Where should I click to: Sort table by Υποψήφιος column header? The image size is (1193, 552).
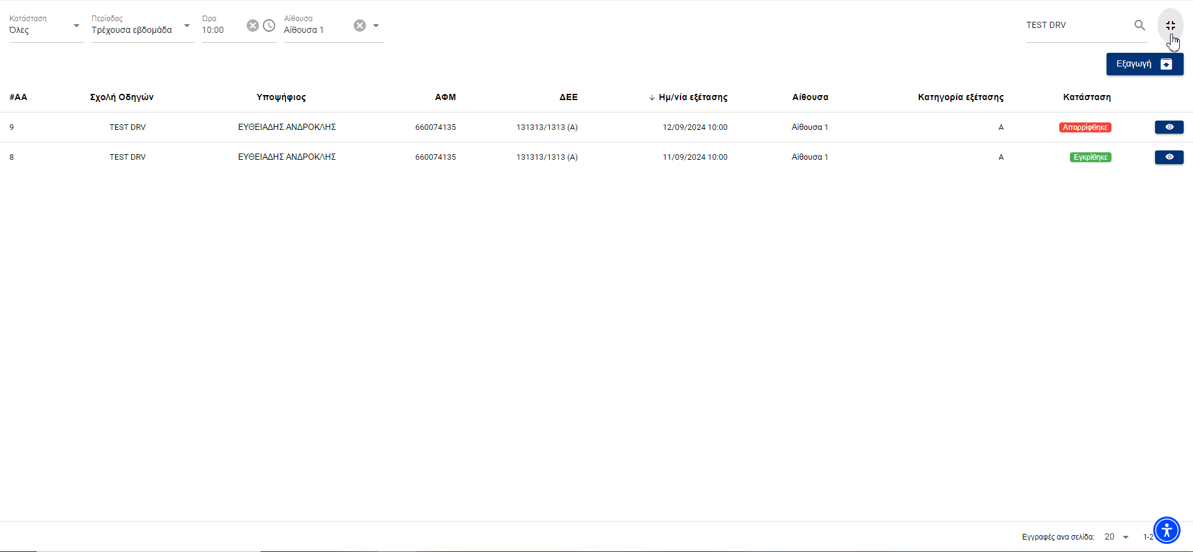pos(281,98)
